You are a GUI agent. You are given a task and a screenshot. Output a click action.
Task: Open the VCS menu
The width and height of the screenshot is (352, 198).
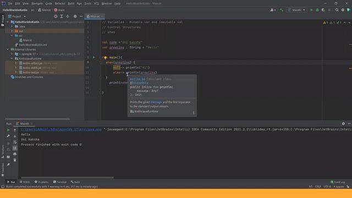point(96,3)
